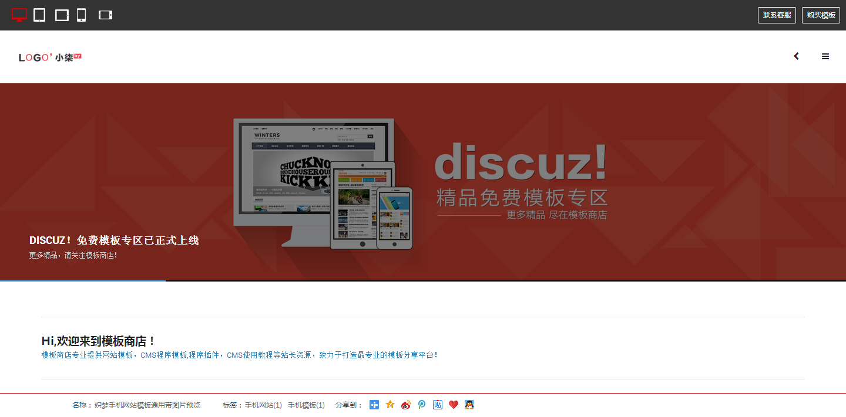Switch to portrait phone preview

[82, 15]
